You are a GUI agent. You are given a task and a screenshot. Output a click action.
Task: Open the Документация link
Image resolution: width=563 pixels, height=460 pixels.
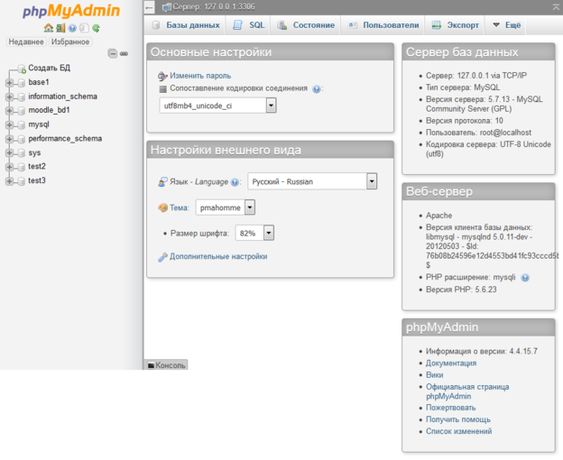pyautogui.click(x=451, y=363)
